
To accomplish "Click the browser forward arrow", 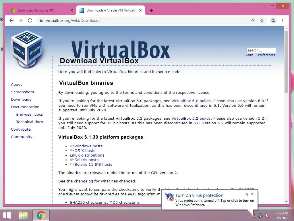I will pos(21,20).
